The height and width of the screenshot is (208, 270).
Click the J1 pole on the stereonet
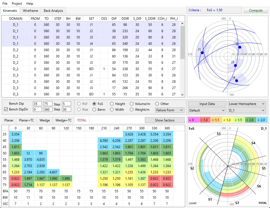202,52
